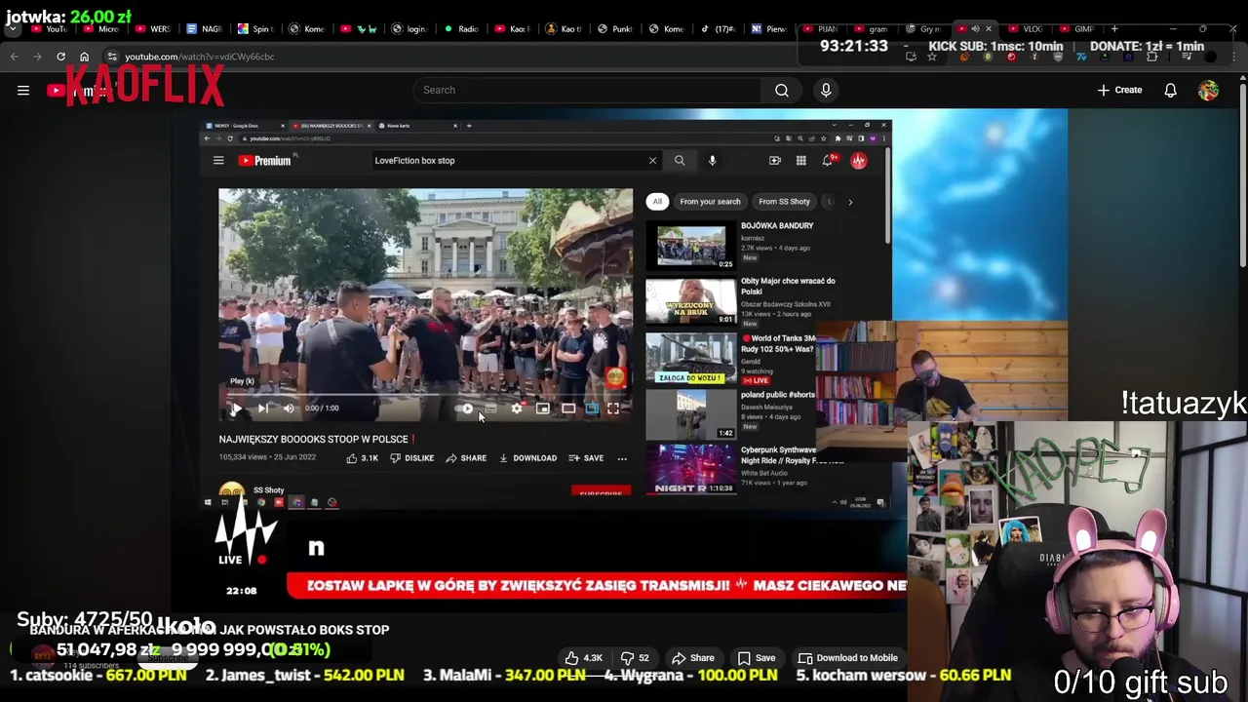Click inner YouTube create video icon
The height and width of the screenshot is (702, 1248).
[x=775, y=161]
